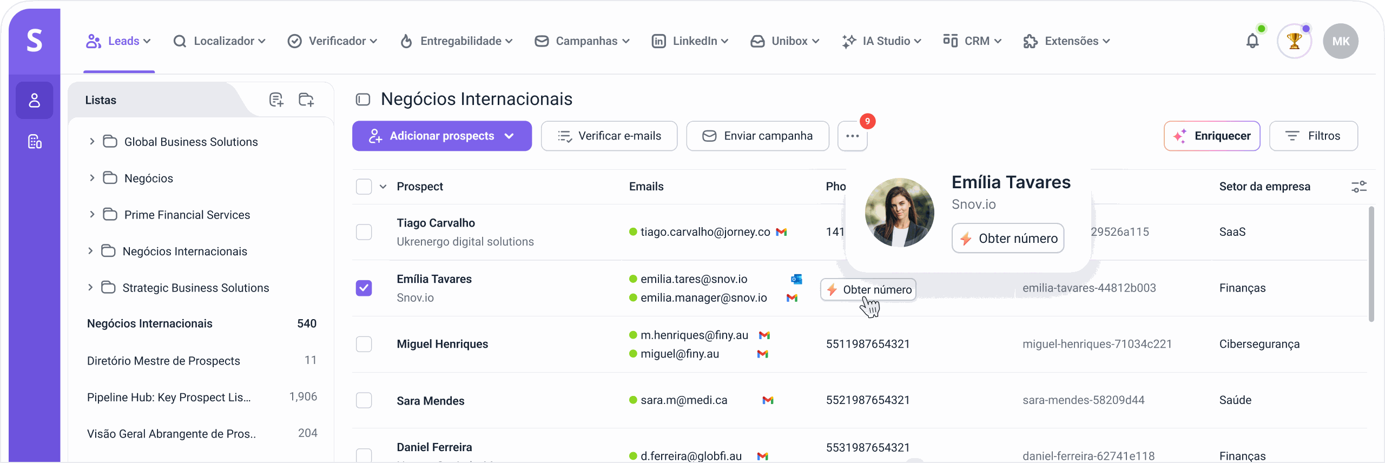Click Gmail icon next to sara.m@medi.ca
Image resolution: width=1385 pixels, height=463 pixels.
click(x=768, y=400)
